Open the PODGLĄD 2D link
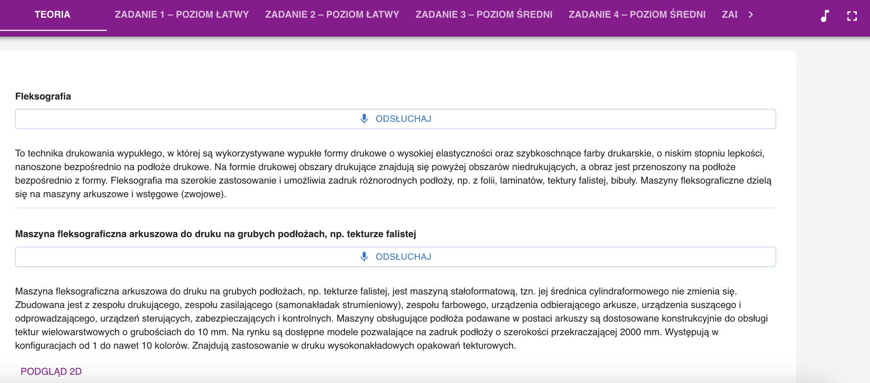 pyautogui.click(x=51, y=371)
